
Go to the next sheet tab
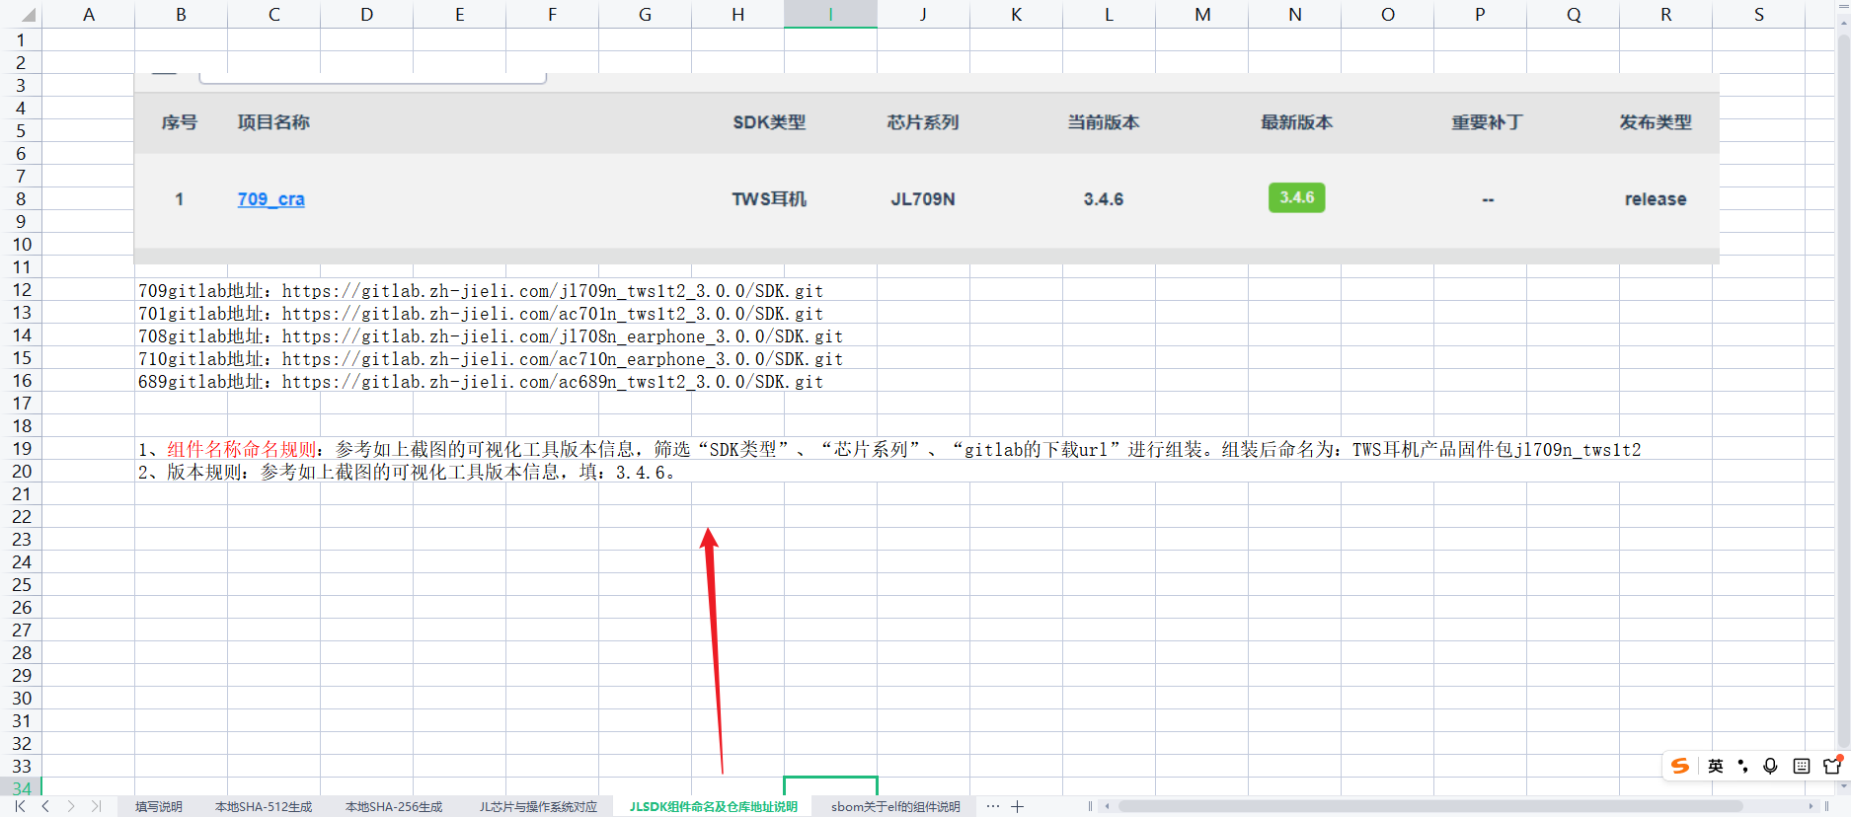(x=71, y=806)
